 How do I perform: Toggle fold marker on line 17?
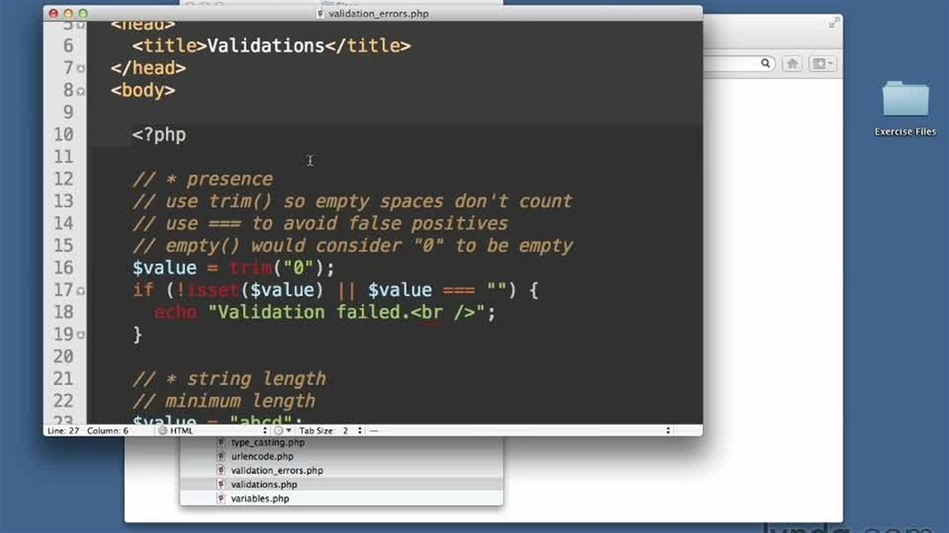pyautogui.click(x=81, y=290)
